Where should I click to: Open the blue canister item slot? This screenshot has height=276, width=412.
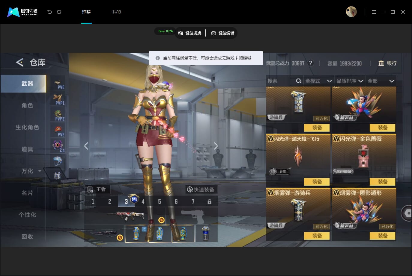[x=206, y=233]
